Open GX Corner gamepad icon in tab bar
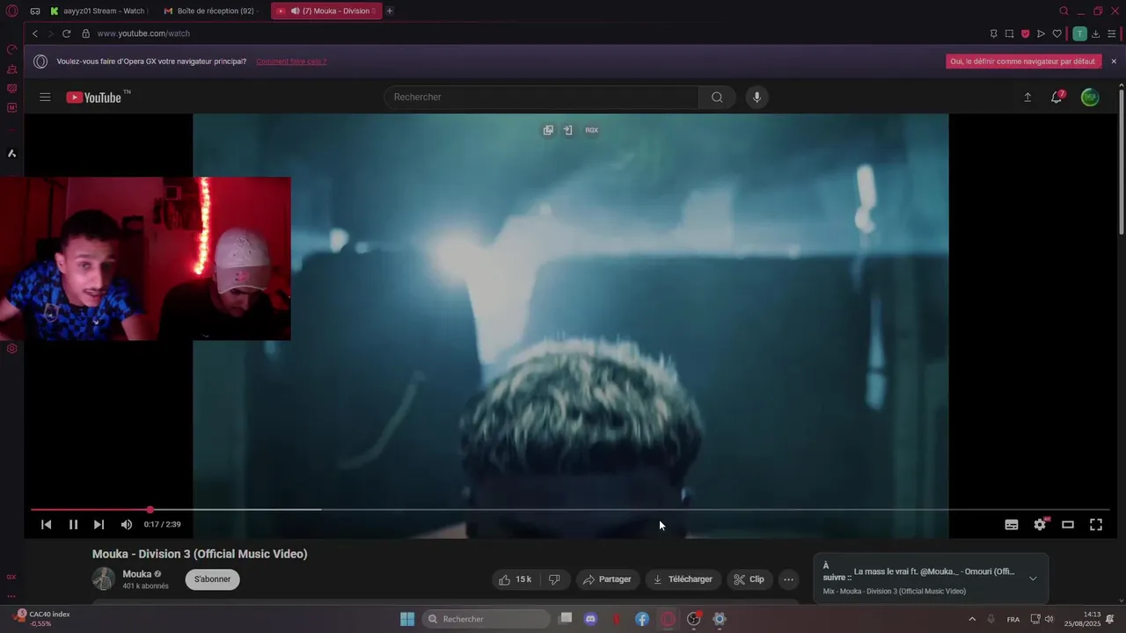The height and width of the screenshot is (633, 1126). [35, 11]
